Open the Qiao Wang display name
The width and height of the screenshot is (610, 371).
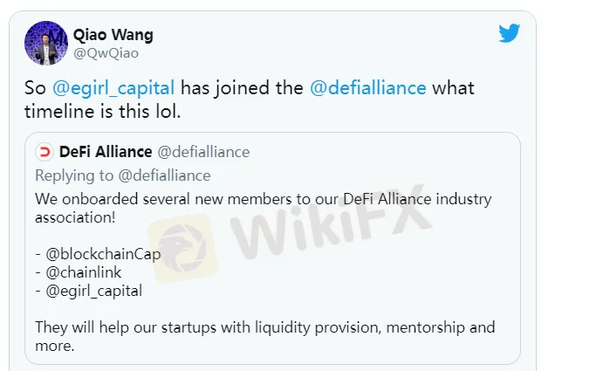coord(112,35)
